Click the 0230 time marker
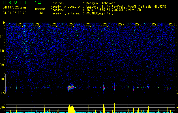This screenshot has height=113, width=178. (x=172, y=24)
